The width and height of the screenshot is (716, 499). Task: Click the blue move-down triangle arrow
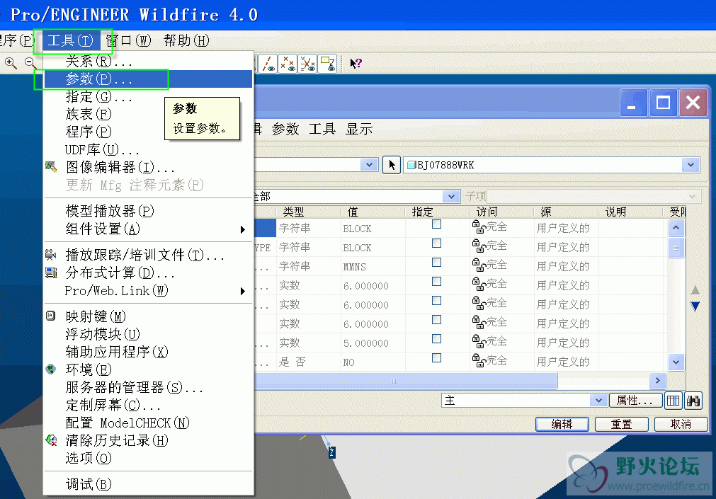[x=695, y=306]
